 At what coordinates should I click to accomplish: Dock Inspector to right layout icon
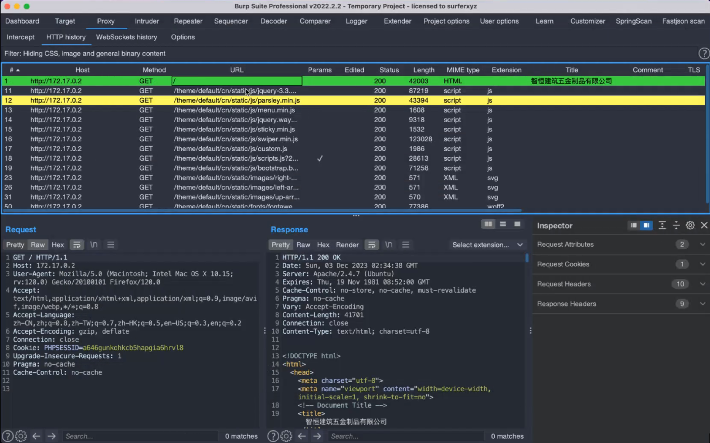pyautogui.click(x=646, y=225)
